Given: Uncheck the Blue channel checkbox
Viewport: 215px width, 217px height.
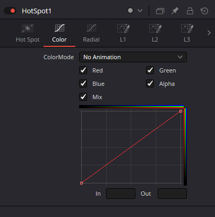Looking at the screenshot, I should tap(83, 84).
